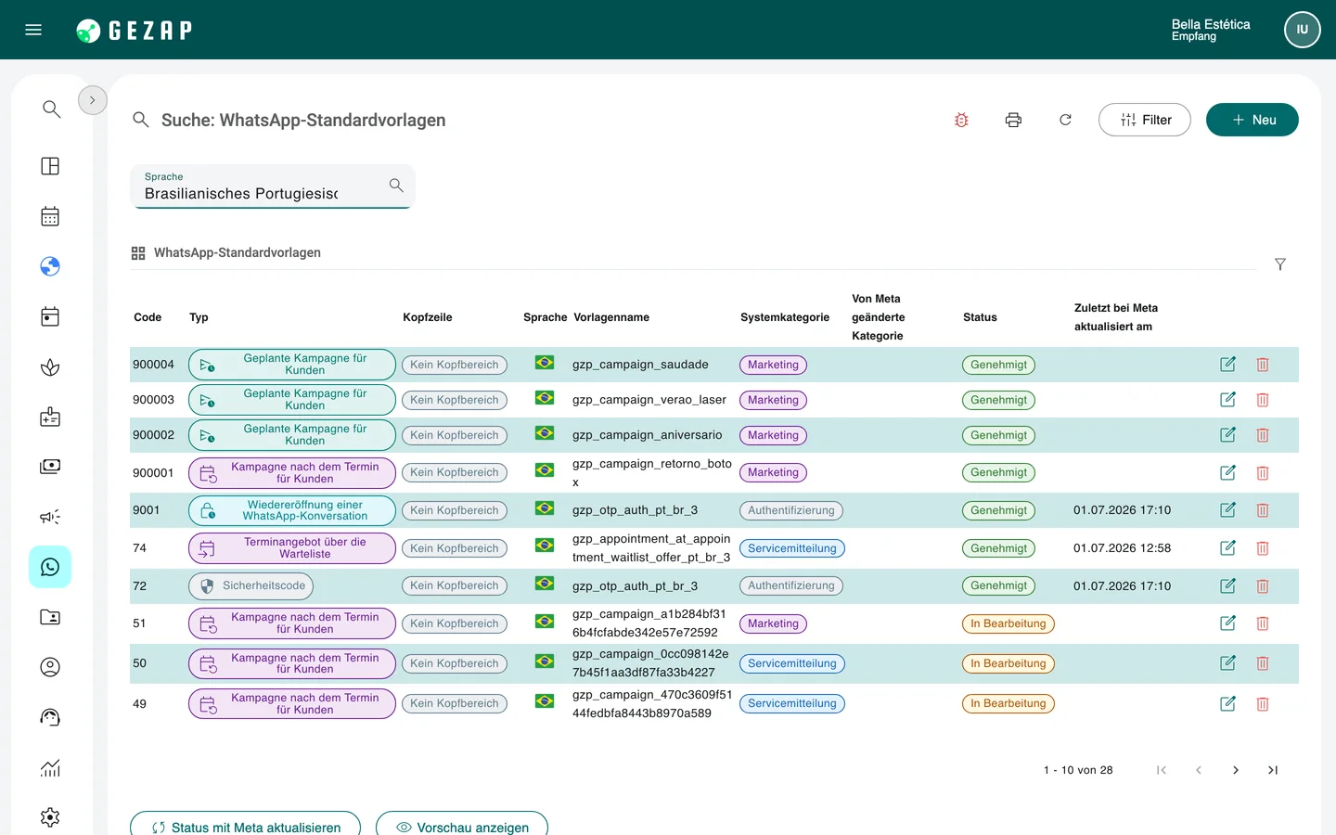This screenshot has height=835, width=1336.
Task: Refresh the list with the reload icon
Action: point(1065,120)
